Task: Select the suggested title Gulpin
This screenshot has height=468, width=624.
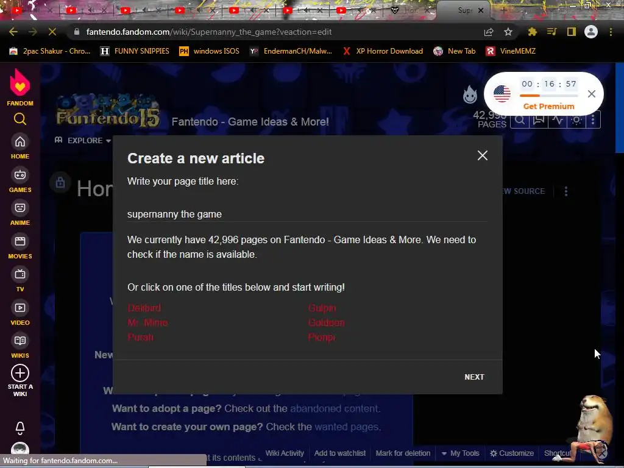Action: tap(322, 308)
